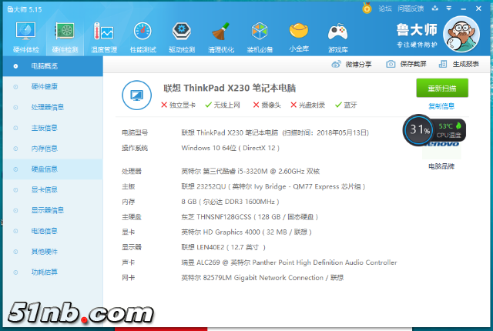Click 微博分享 share icon
Image resolution: width=493 pixels, height=331 pixels.
351,65
